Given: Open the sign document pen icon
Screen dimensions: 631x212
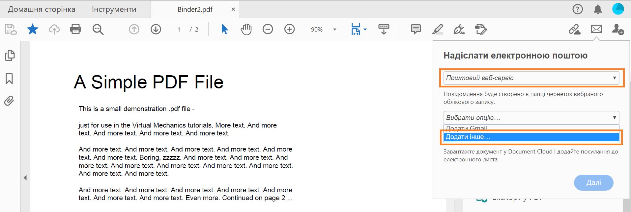Looking at the screenshot, I should click(x=459, y=29).
